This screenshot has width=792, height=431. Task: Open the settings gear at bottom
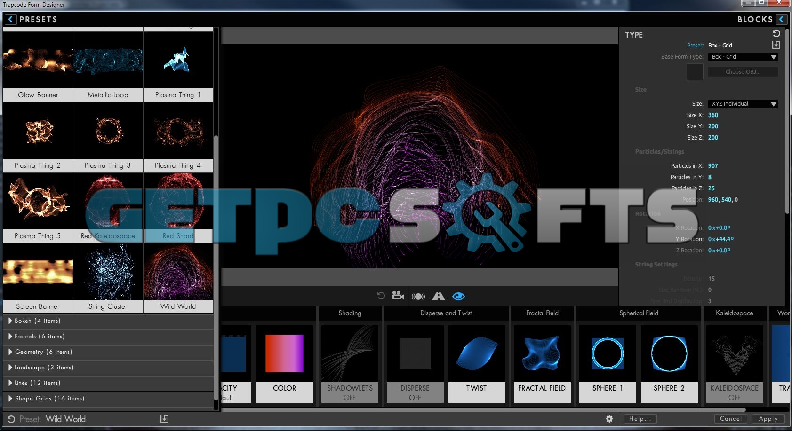click(609, 418)
